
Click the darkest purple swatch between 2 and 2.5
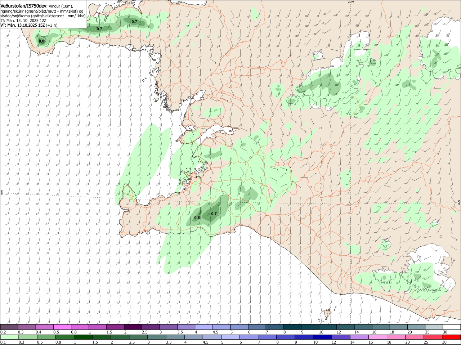point(133,327)
